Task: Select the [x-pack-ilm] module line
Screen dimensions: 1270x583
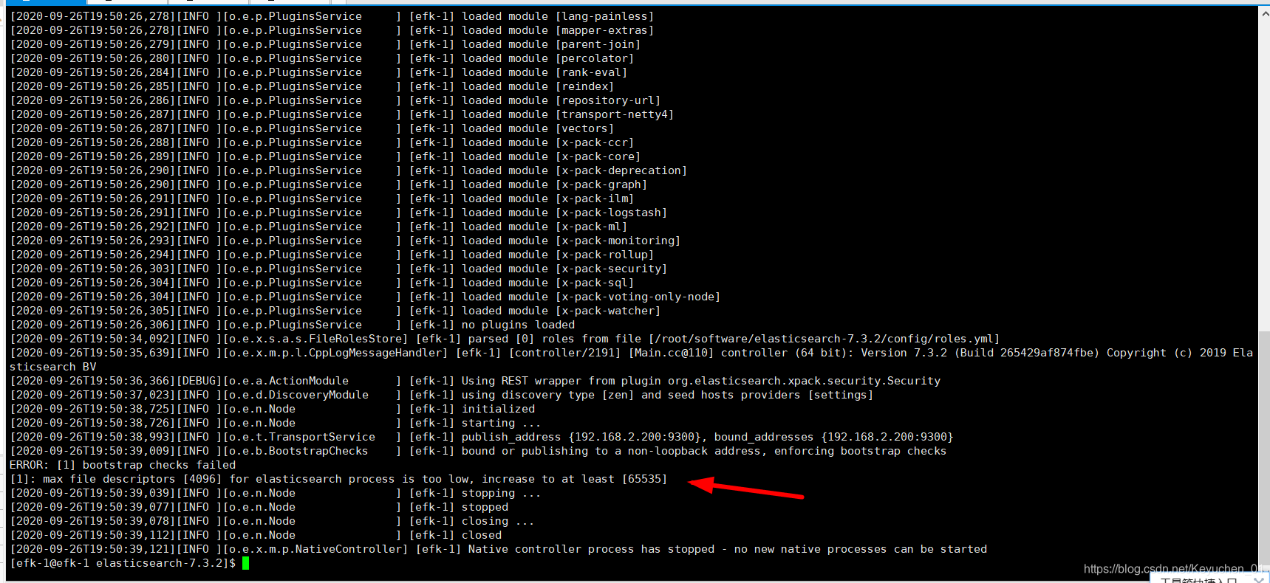Action: click(321, 199)
